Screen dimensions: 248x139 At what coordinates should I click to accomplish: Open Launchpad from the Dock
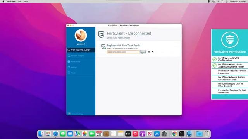[x=48, y=134]
